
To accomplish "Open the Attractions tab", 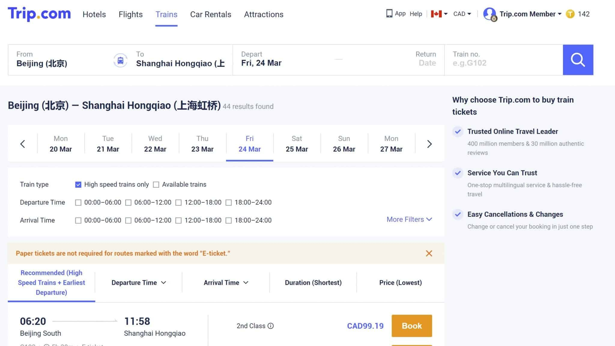I will (x=264, y=14).
